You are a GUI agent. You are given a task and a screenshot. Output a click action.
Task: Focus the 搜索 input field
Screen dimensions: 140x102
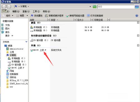pos(116,7)
